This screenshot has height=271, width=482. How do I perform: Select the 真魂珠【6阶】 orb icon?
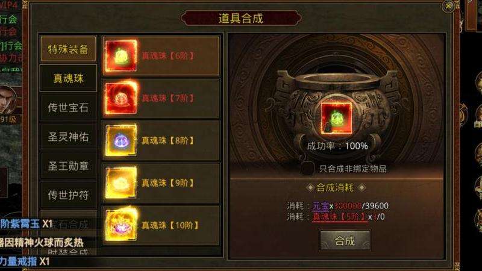121,56
